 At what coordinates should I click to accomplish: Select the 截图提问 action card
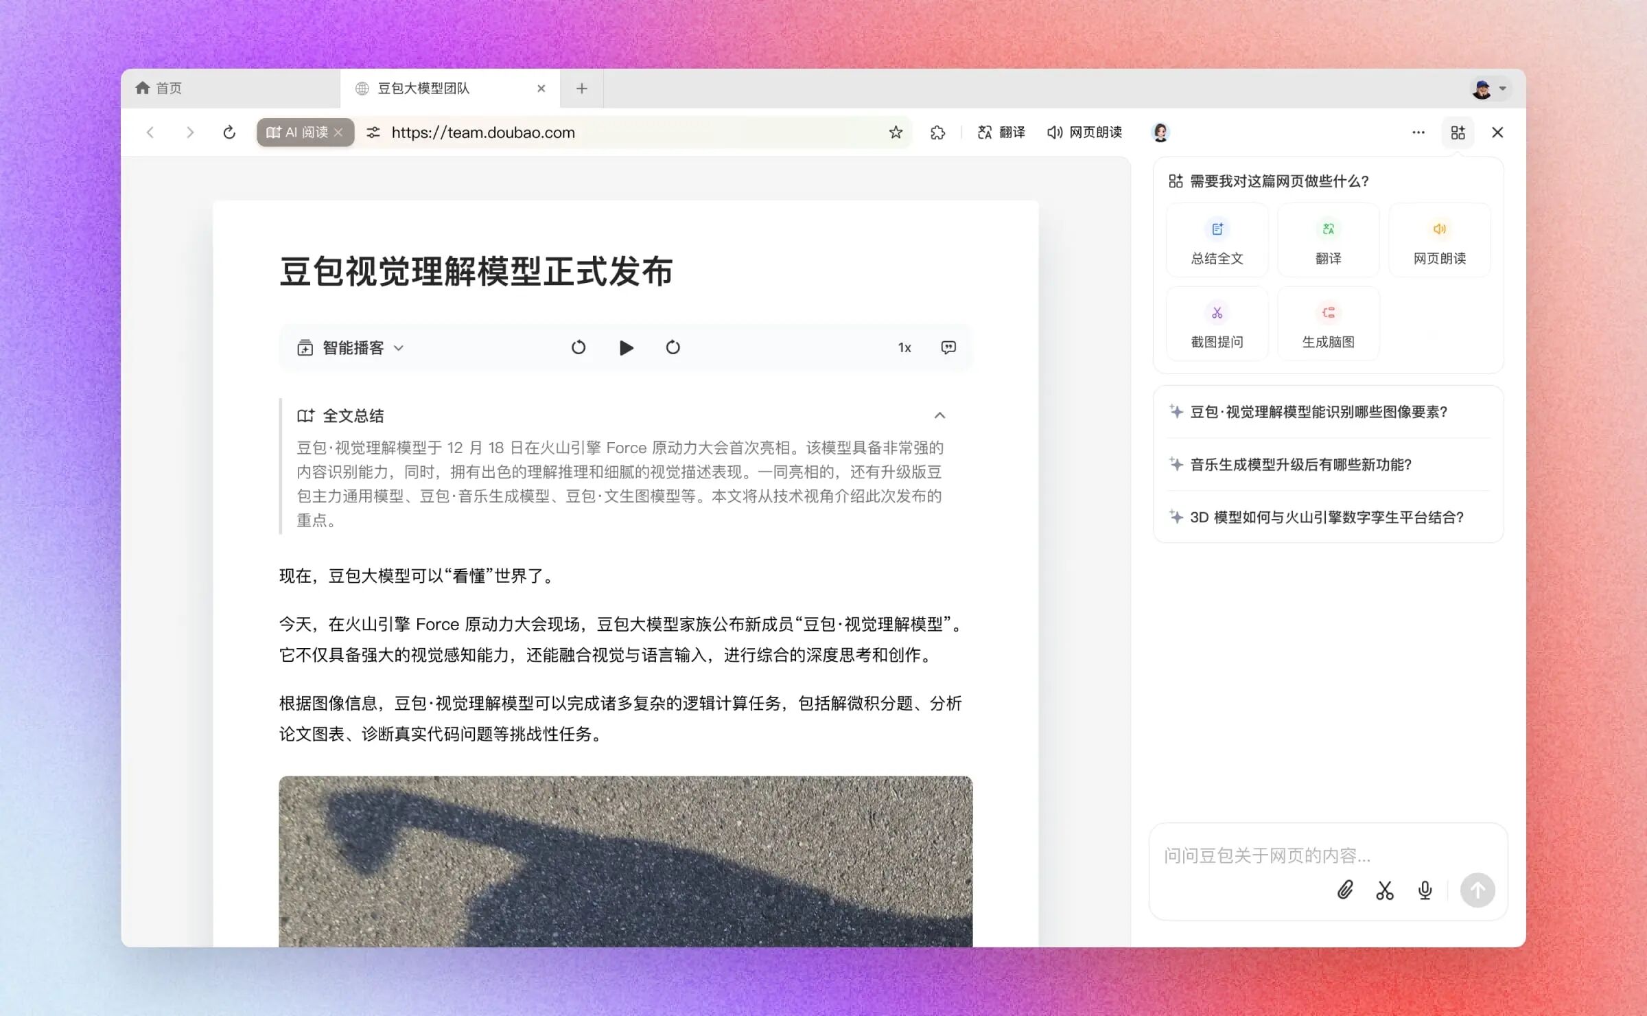tap(1217, 323)
